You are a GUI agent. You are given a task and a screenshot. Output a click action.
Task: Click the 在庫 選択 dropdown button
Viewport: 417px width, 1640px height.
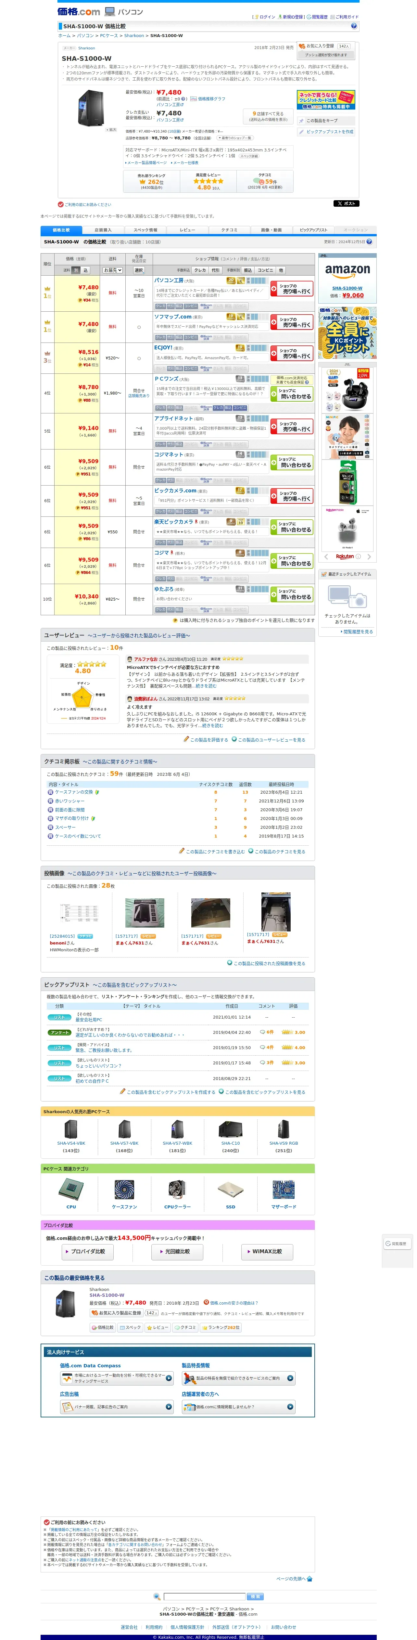pos(139,270)
